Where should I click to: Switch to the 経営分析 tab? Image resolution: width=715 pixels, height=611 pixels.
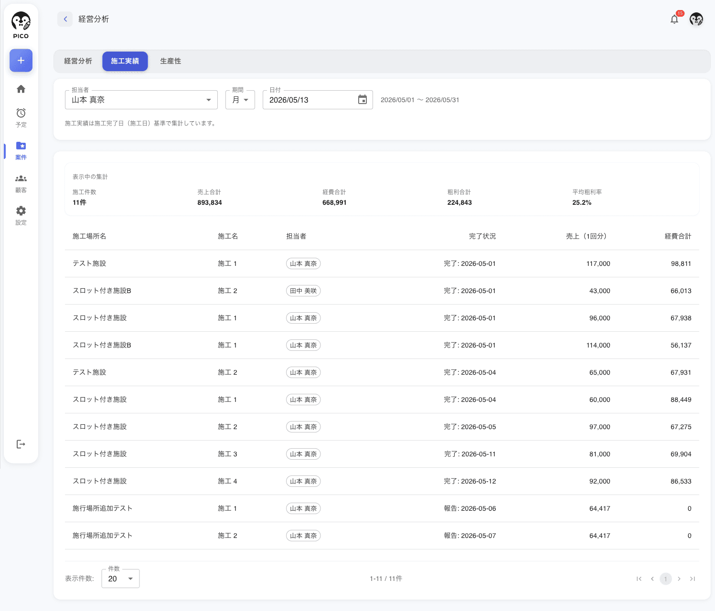pos(78,61)
